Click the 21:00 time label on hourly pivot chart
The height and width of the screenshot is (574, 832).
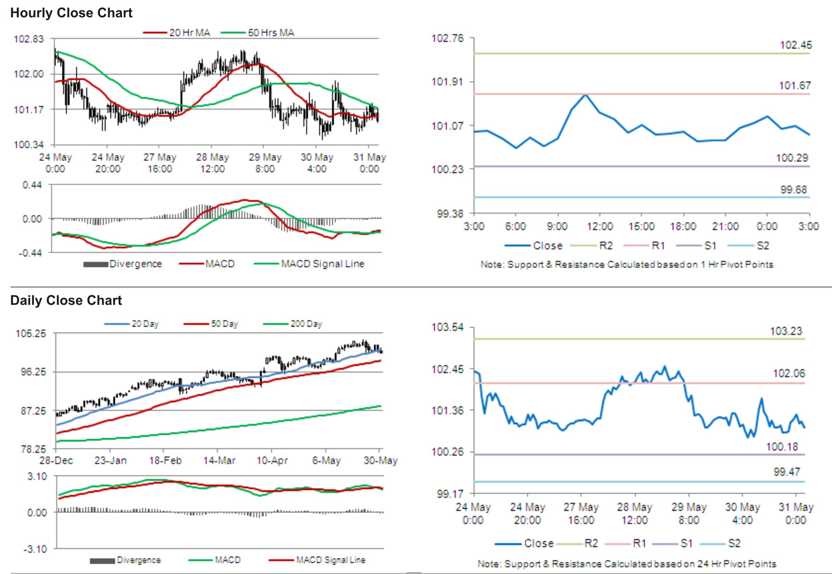tap(725, 227)
